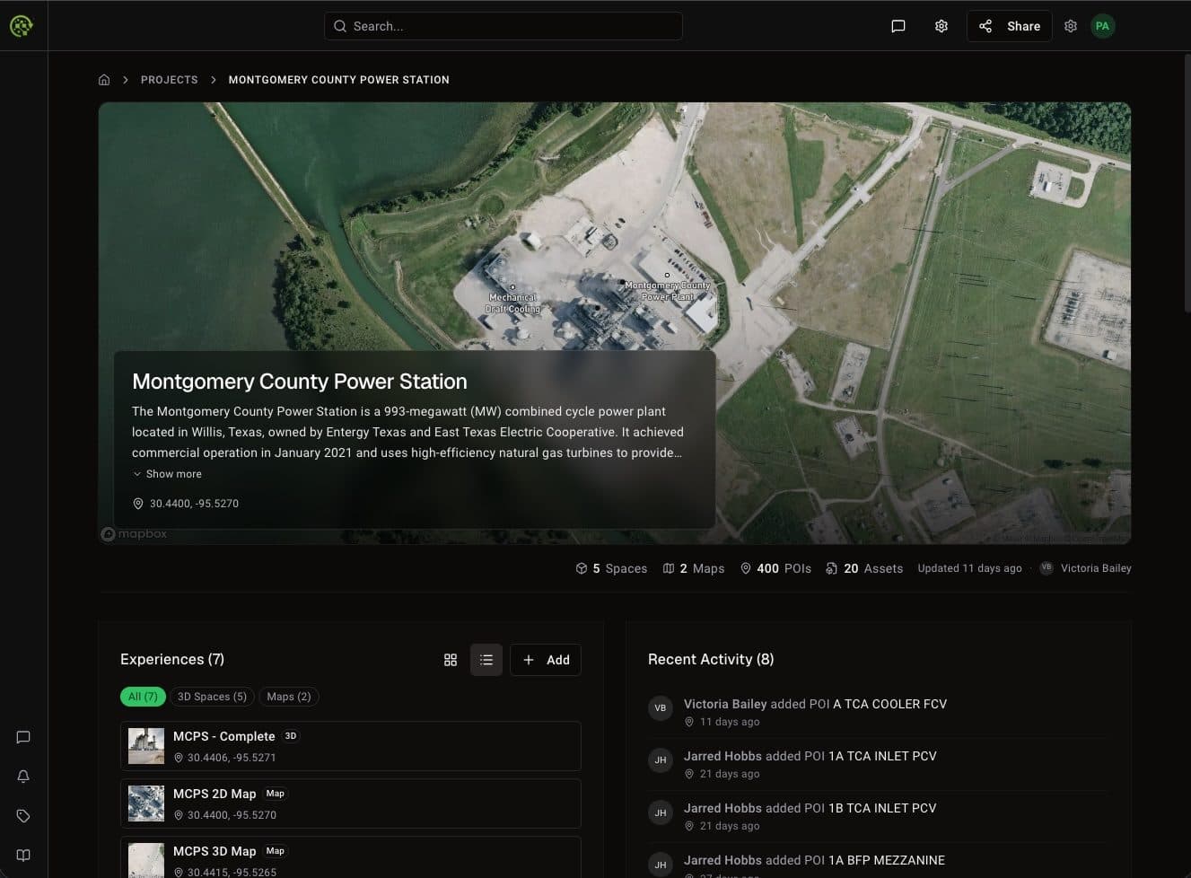
Task: Click the page vertical scrollbar
Action: pos(1187,182)
